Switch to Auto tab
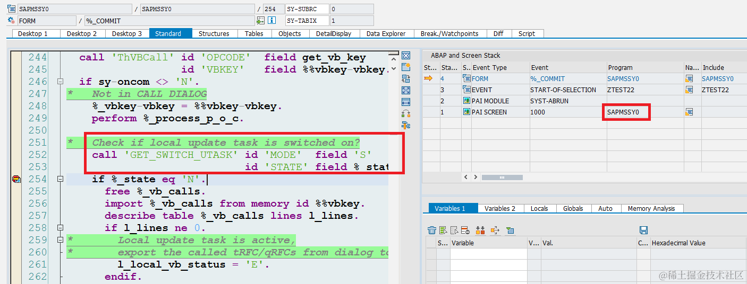The image size is (747, 284). click(606, 208)
